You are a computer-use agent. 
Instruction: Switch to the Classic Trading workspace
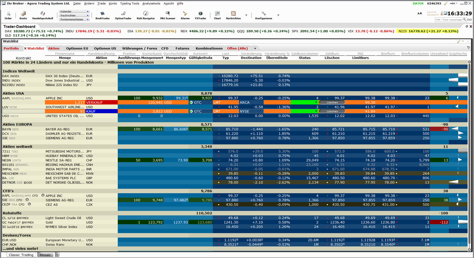[x=21, y=255]
